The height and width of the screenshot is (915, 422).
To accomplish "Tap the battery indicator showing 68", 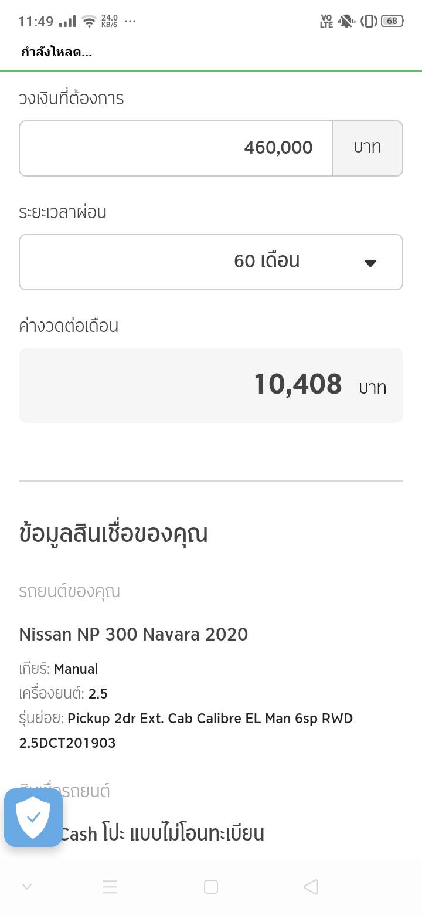I will [x=392, y=21].
